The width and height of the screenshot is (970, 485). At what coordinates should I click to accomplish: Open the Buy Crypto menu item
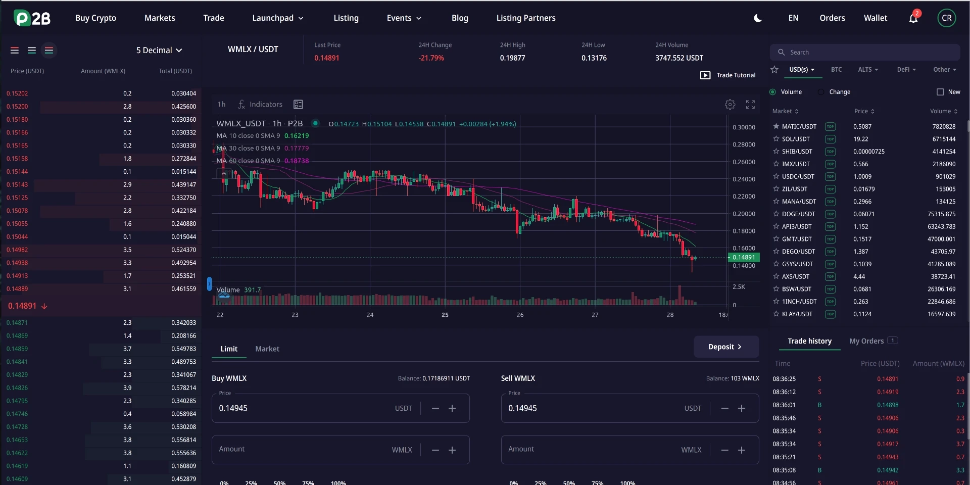click(x=95, y=18)
